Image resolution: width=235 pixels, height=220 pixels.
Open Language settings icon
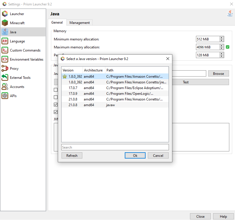coord(5,41)
